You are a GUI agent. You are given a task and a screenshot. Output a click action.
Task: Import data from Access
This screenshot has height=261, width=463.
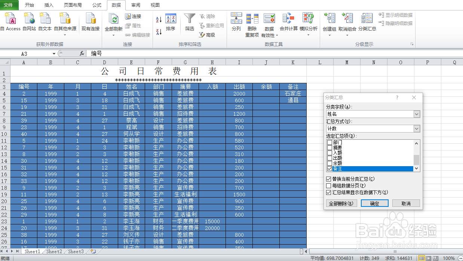point(10,22)
